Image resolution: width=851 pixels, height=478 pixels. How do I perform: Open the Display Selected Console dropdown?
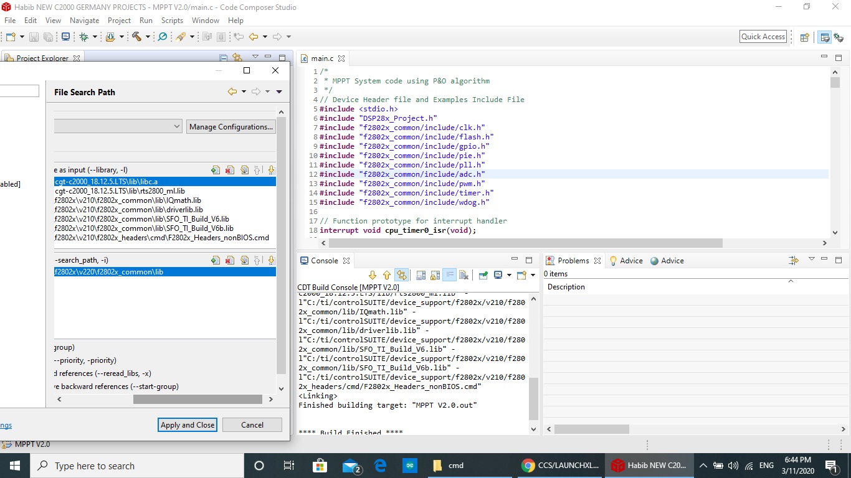point(509,275)
